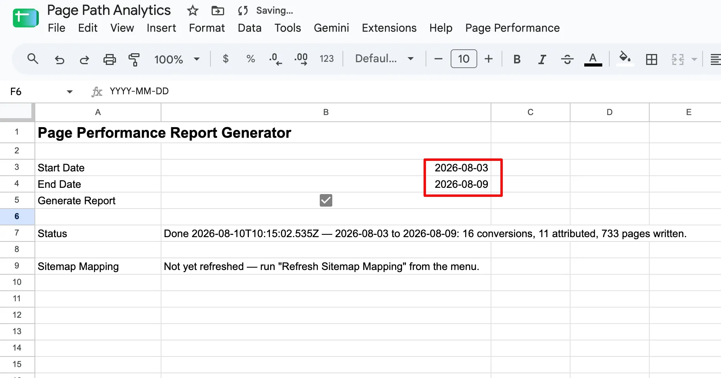Increase decimal places
721x378 pixels.
[301, 59]
